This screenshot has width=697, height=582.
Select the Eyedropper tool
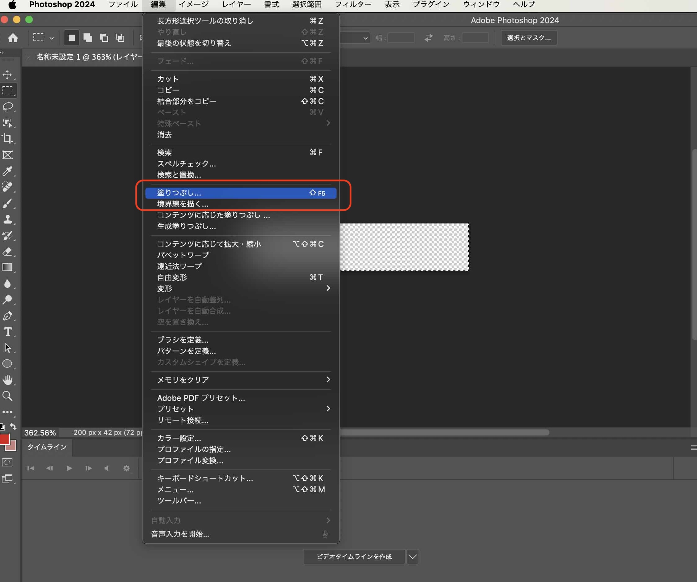tap(8, 171)
